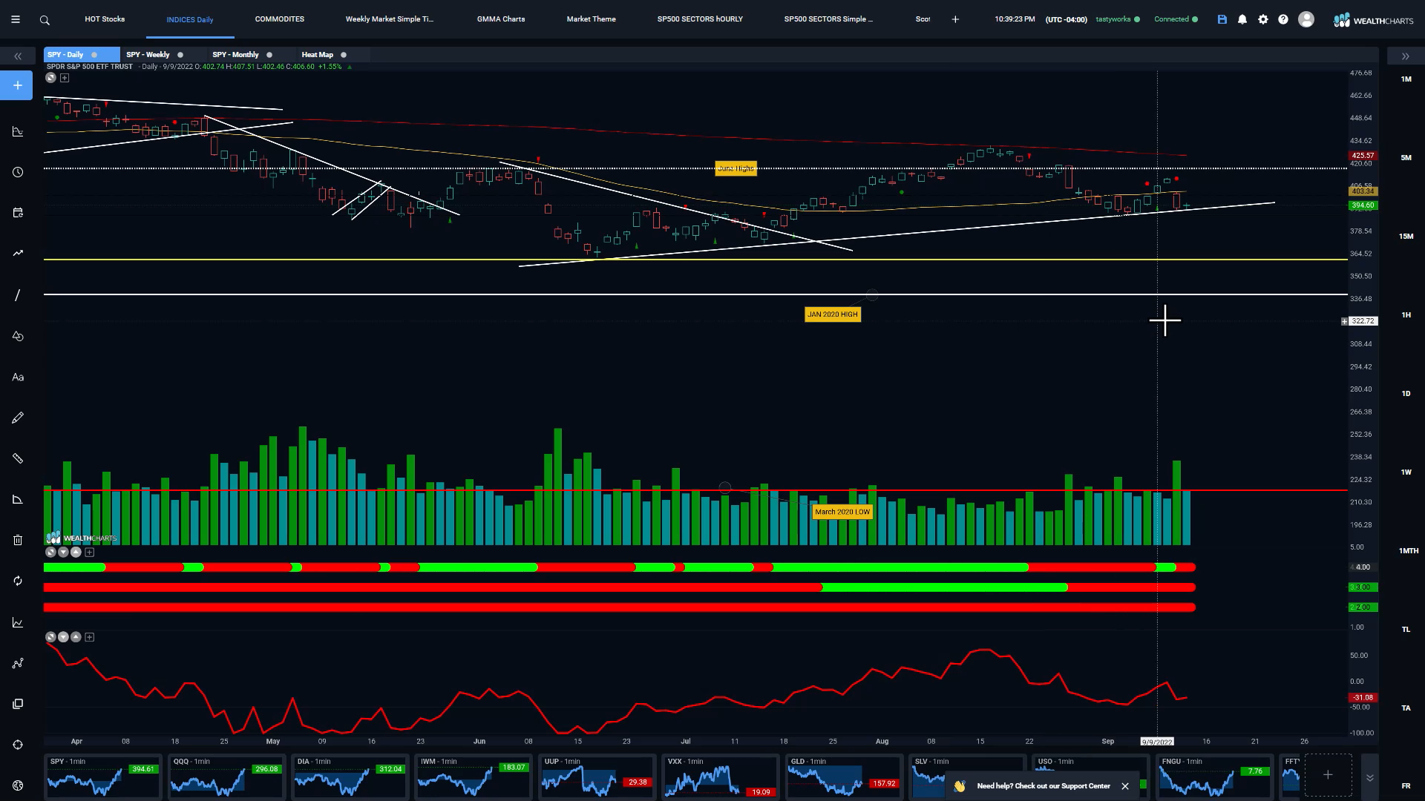Open the user profile avatar
The width and height of the screenshot is (1425, 801).
(x=1306, y=19)
